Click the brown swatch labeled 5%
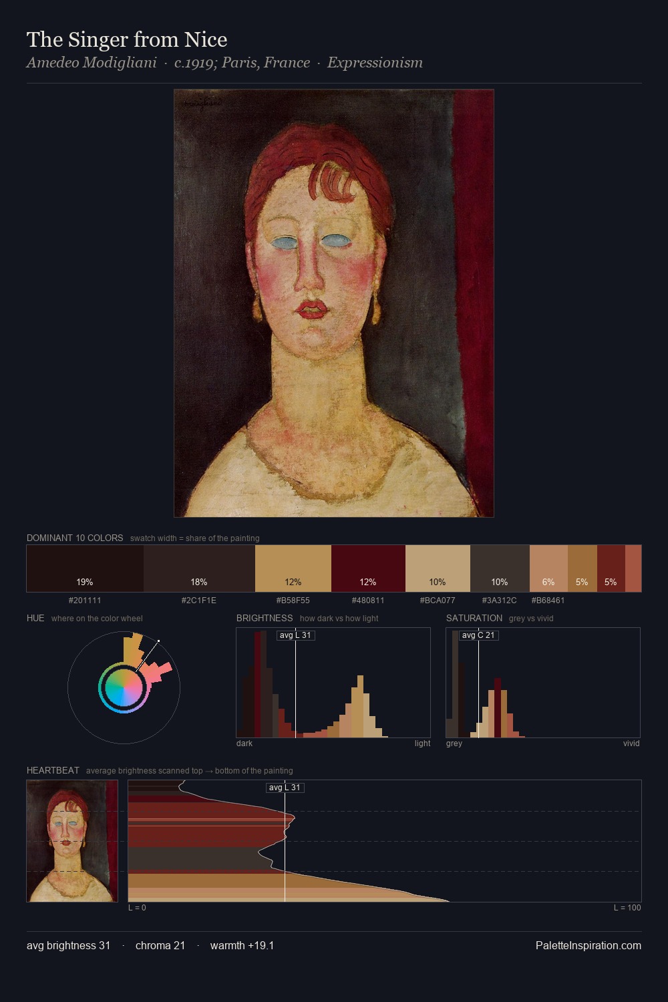The image size is (668, 1002). (582, 568)
